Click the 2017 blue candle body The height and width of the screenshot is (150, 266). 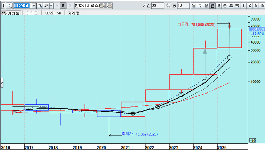point(37,108)
